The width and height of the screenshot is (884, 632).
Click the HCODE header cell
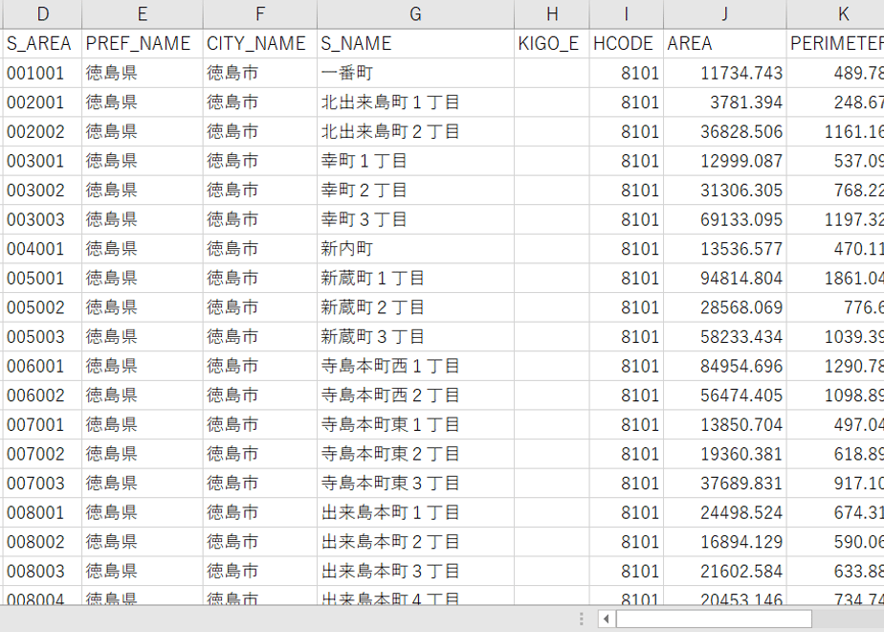click(x=627, y=43)
